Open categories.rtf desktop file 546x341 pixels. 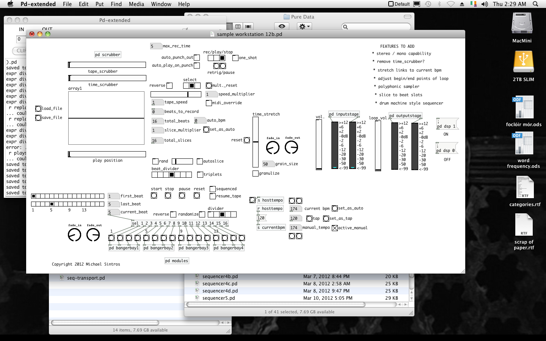pos(525,188)
